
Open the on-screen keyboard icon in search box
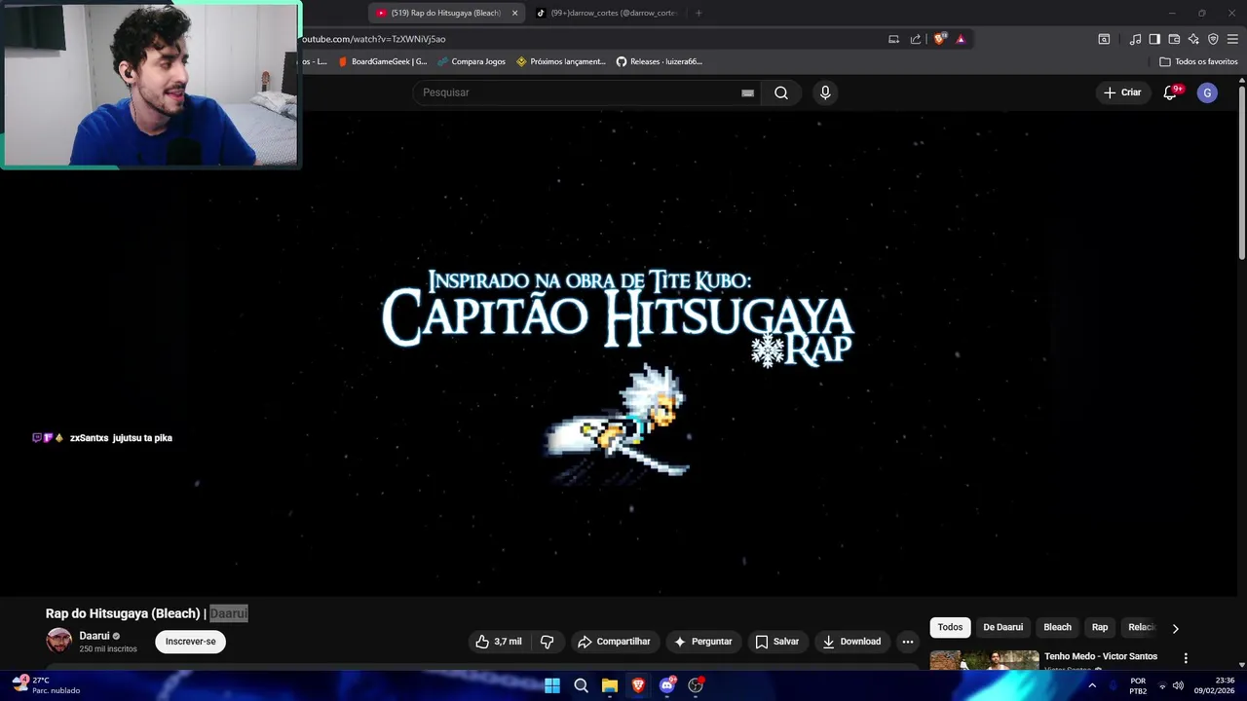[747, 92]
